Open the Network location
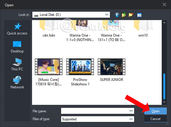Screen dimensions: 171x127 point(17,82)
